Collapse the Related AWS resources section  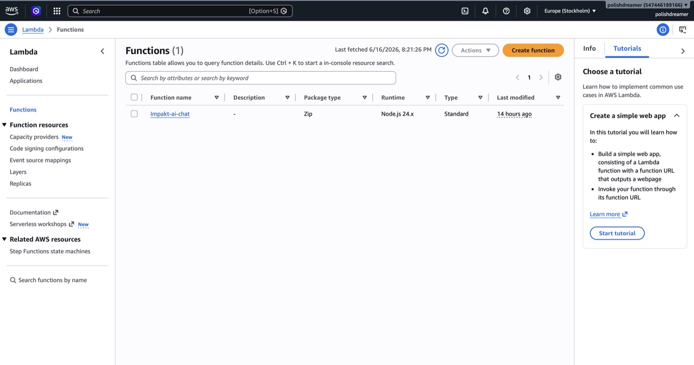pyautogui.click(x=5, y=239)
